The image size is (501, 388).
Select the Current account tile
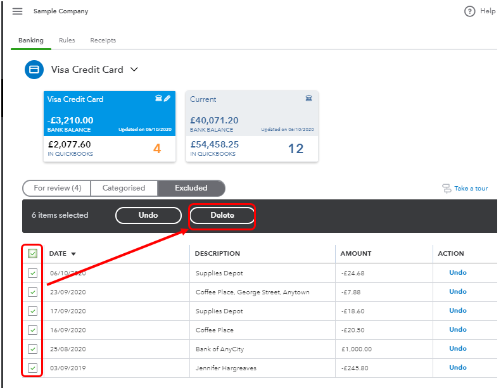click(x=251, y=127)
